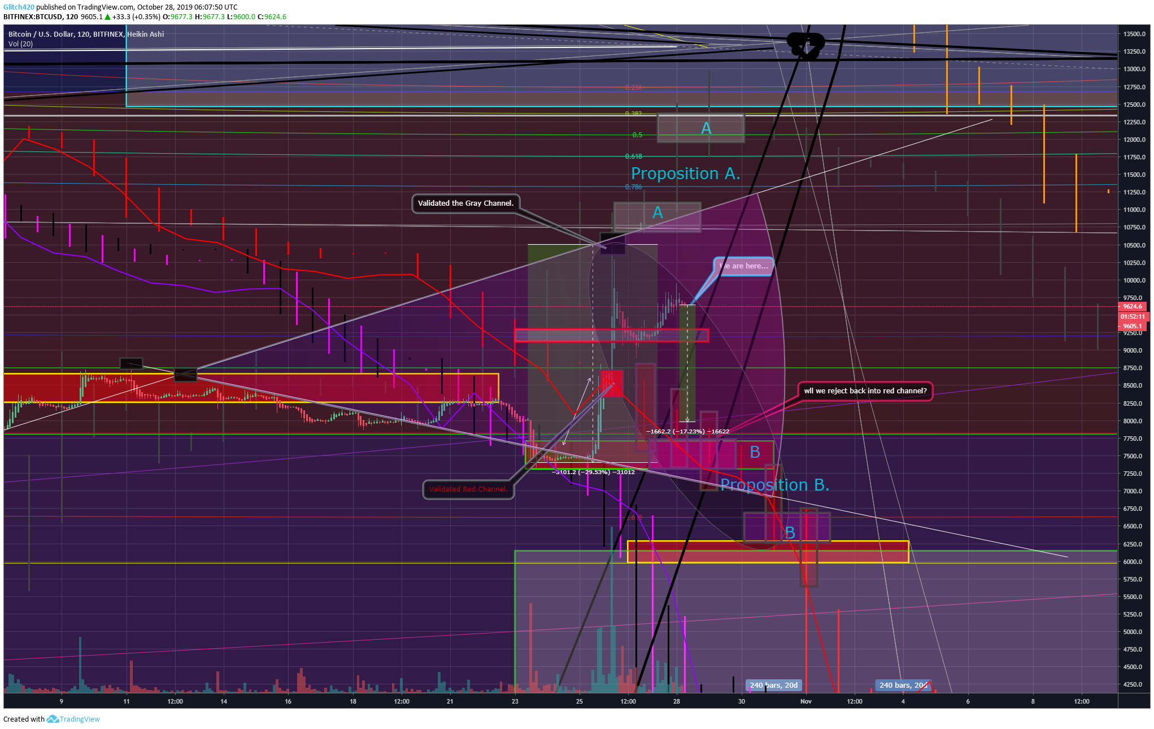1154x729 pixels.
Task: Select the 'Validated Red Channel.' callout
Action: click(x=468, y=489)
